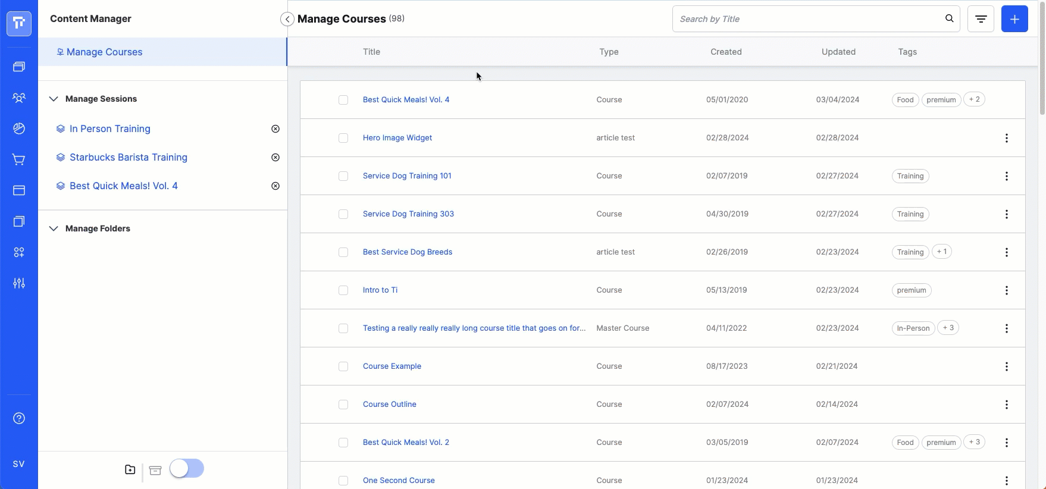Click the Thought Industries logo icon

(x=19, y=23)
